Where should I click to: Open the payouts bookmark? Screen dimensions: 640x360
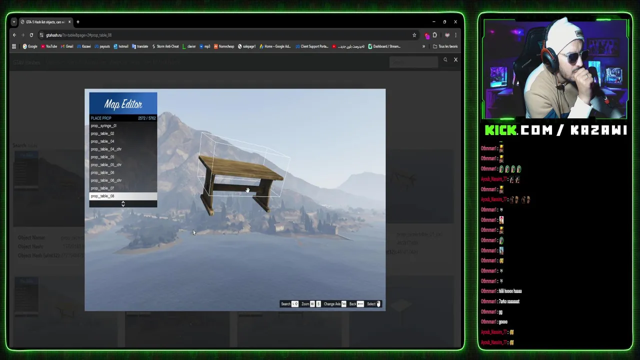[x=102, y=46]
